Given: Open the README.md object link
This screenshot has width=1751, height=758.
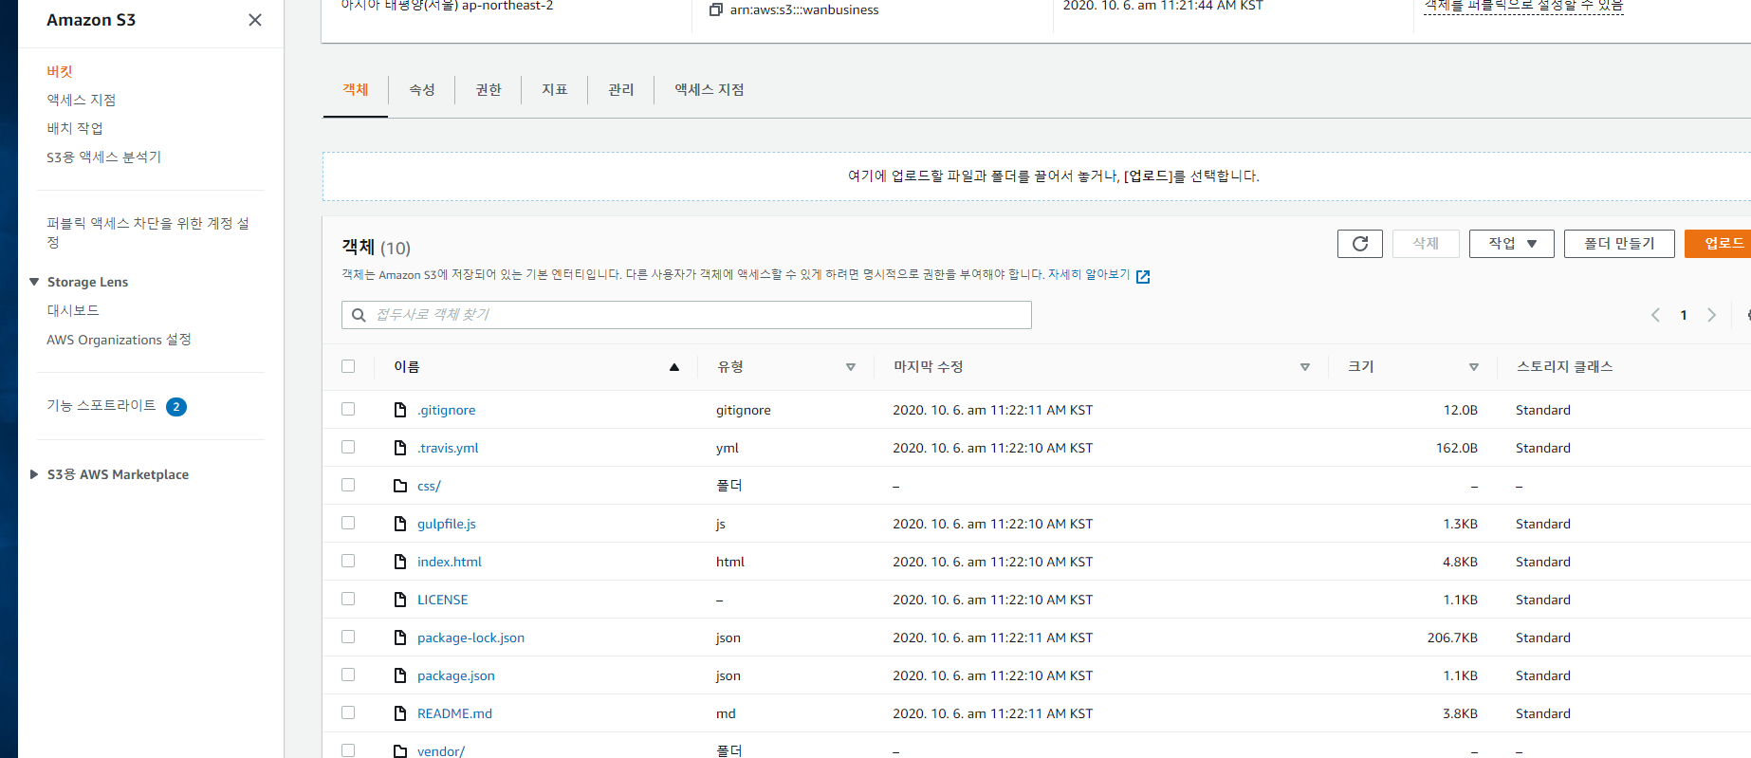Looking at the screenshot, I should (454, 713).
